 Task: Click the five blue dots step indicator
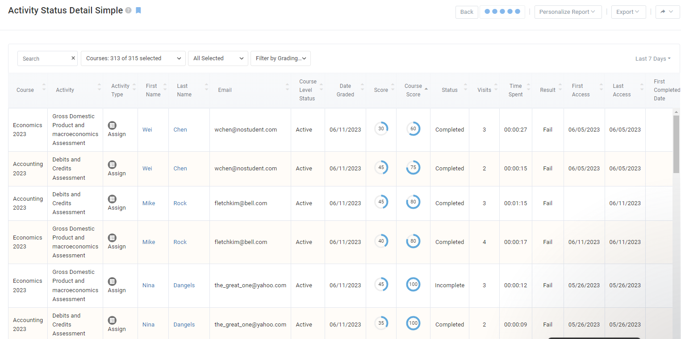coord(502,12)
